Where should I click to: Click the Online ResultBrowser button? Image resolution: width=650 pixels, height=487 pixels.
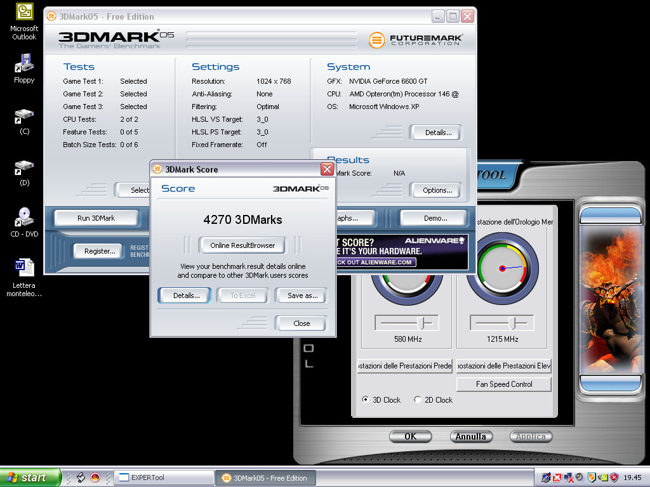(x=242, y=245)
